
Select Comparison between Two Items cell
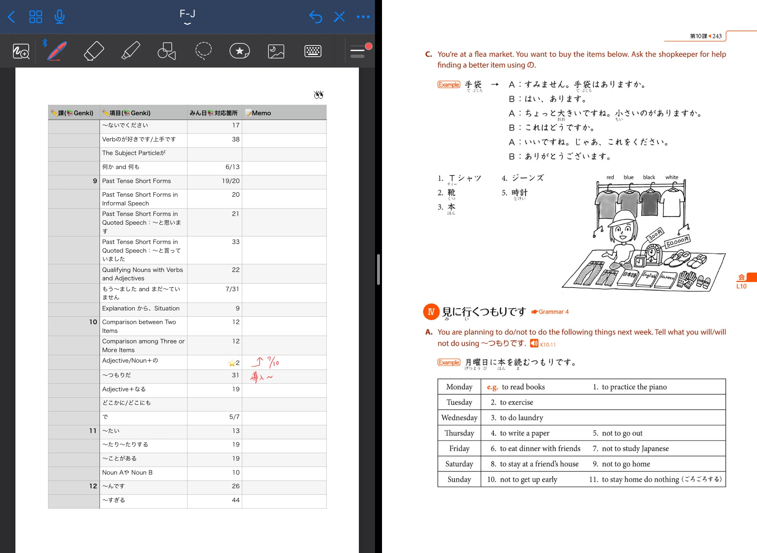(x=143, y=326)
